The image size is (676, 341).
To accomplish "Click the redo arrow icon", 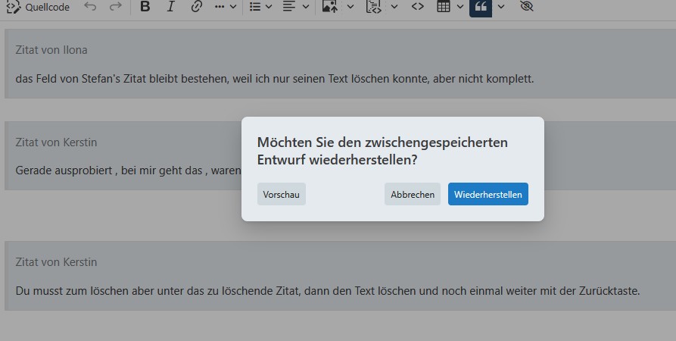I will [115, 7].
